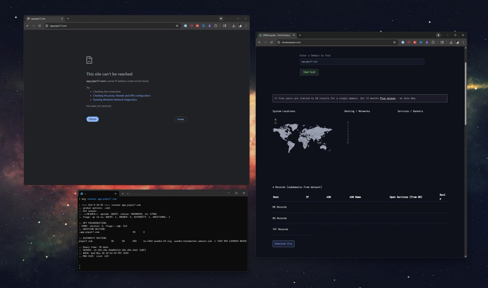Click the Hosting / Networks heading

[x=357, y=111]
